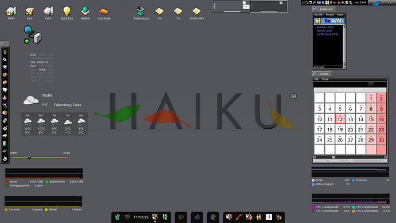
Task: Click the green and white dock icon after the cat
Action: pos(165,217)
